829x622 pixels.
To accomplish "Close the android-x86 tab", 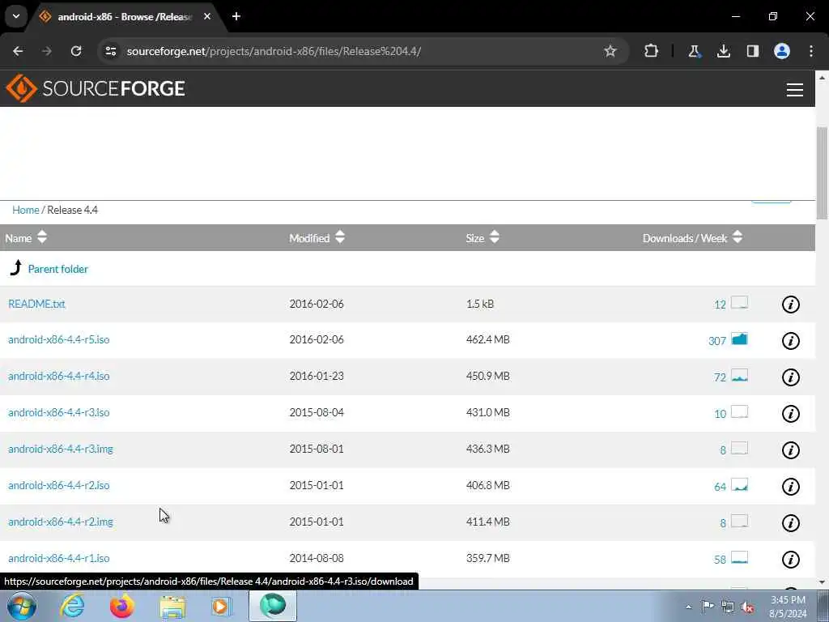I will (x=207, y=16).
